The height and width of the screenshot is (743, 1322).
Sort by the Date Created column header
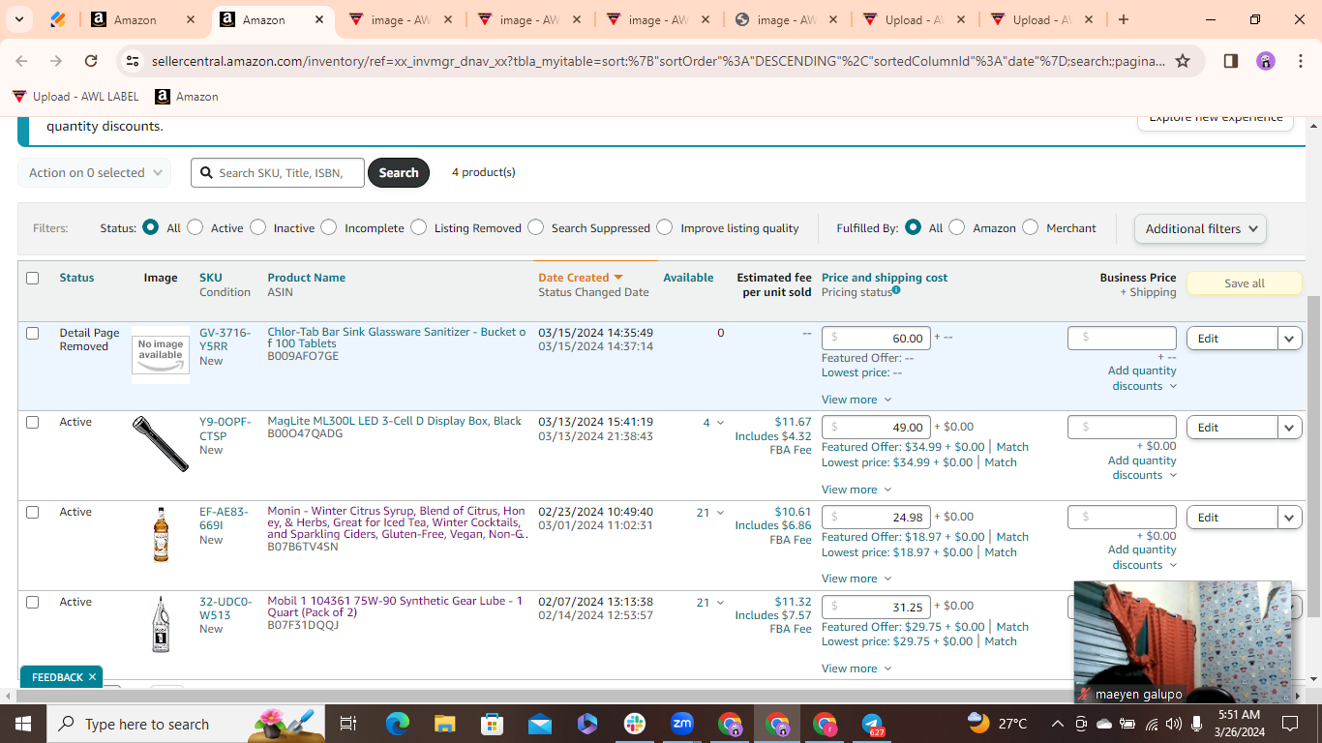click(x=581, y=278)
